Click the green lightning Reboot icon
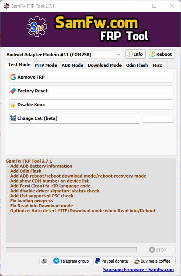The height and width of the screenshot is (276, 181). coord(152,54)
